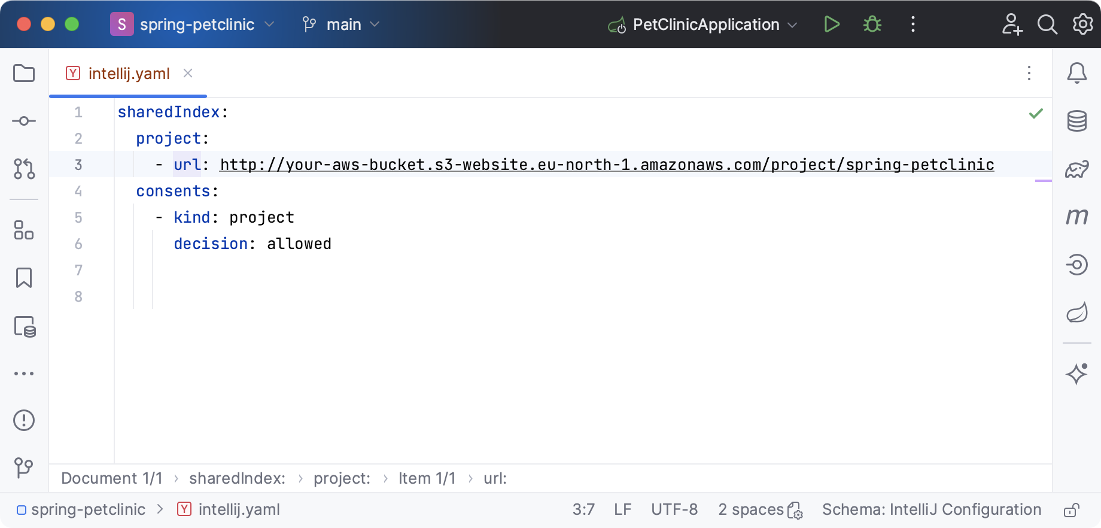Click the UTF-8 encoding status widget
The height and width of the screenshot is (528, 1101).
[674, 509]
